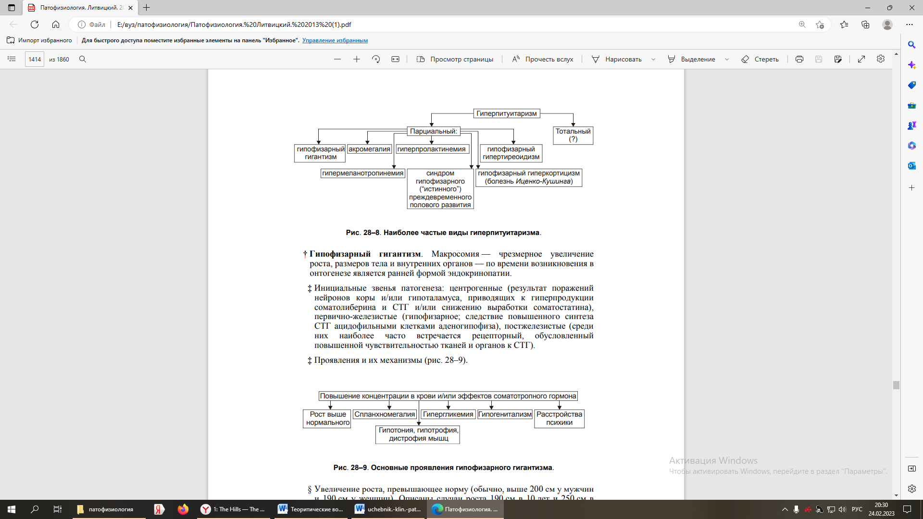
Task: Open Yandex app on taskbar
Action: pyautogui.click(x=159, y=509)
